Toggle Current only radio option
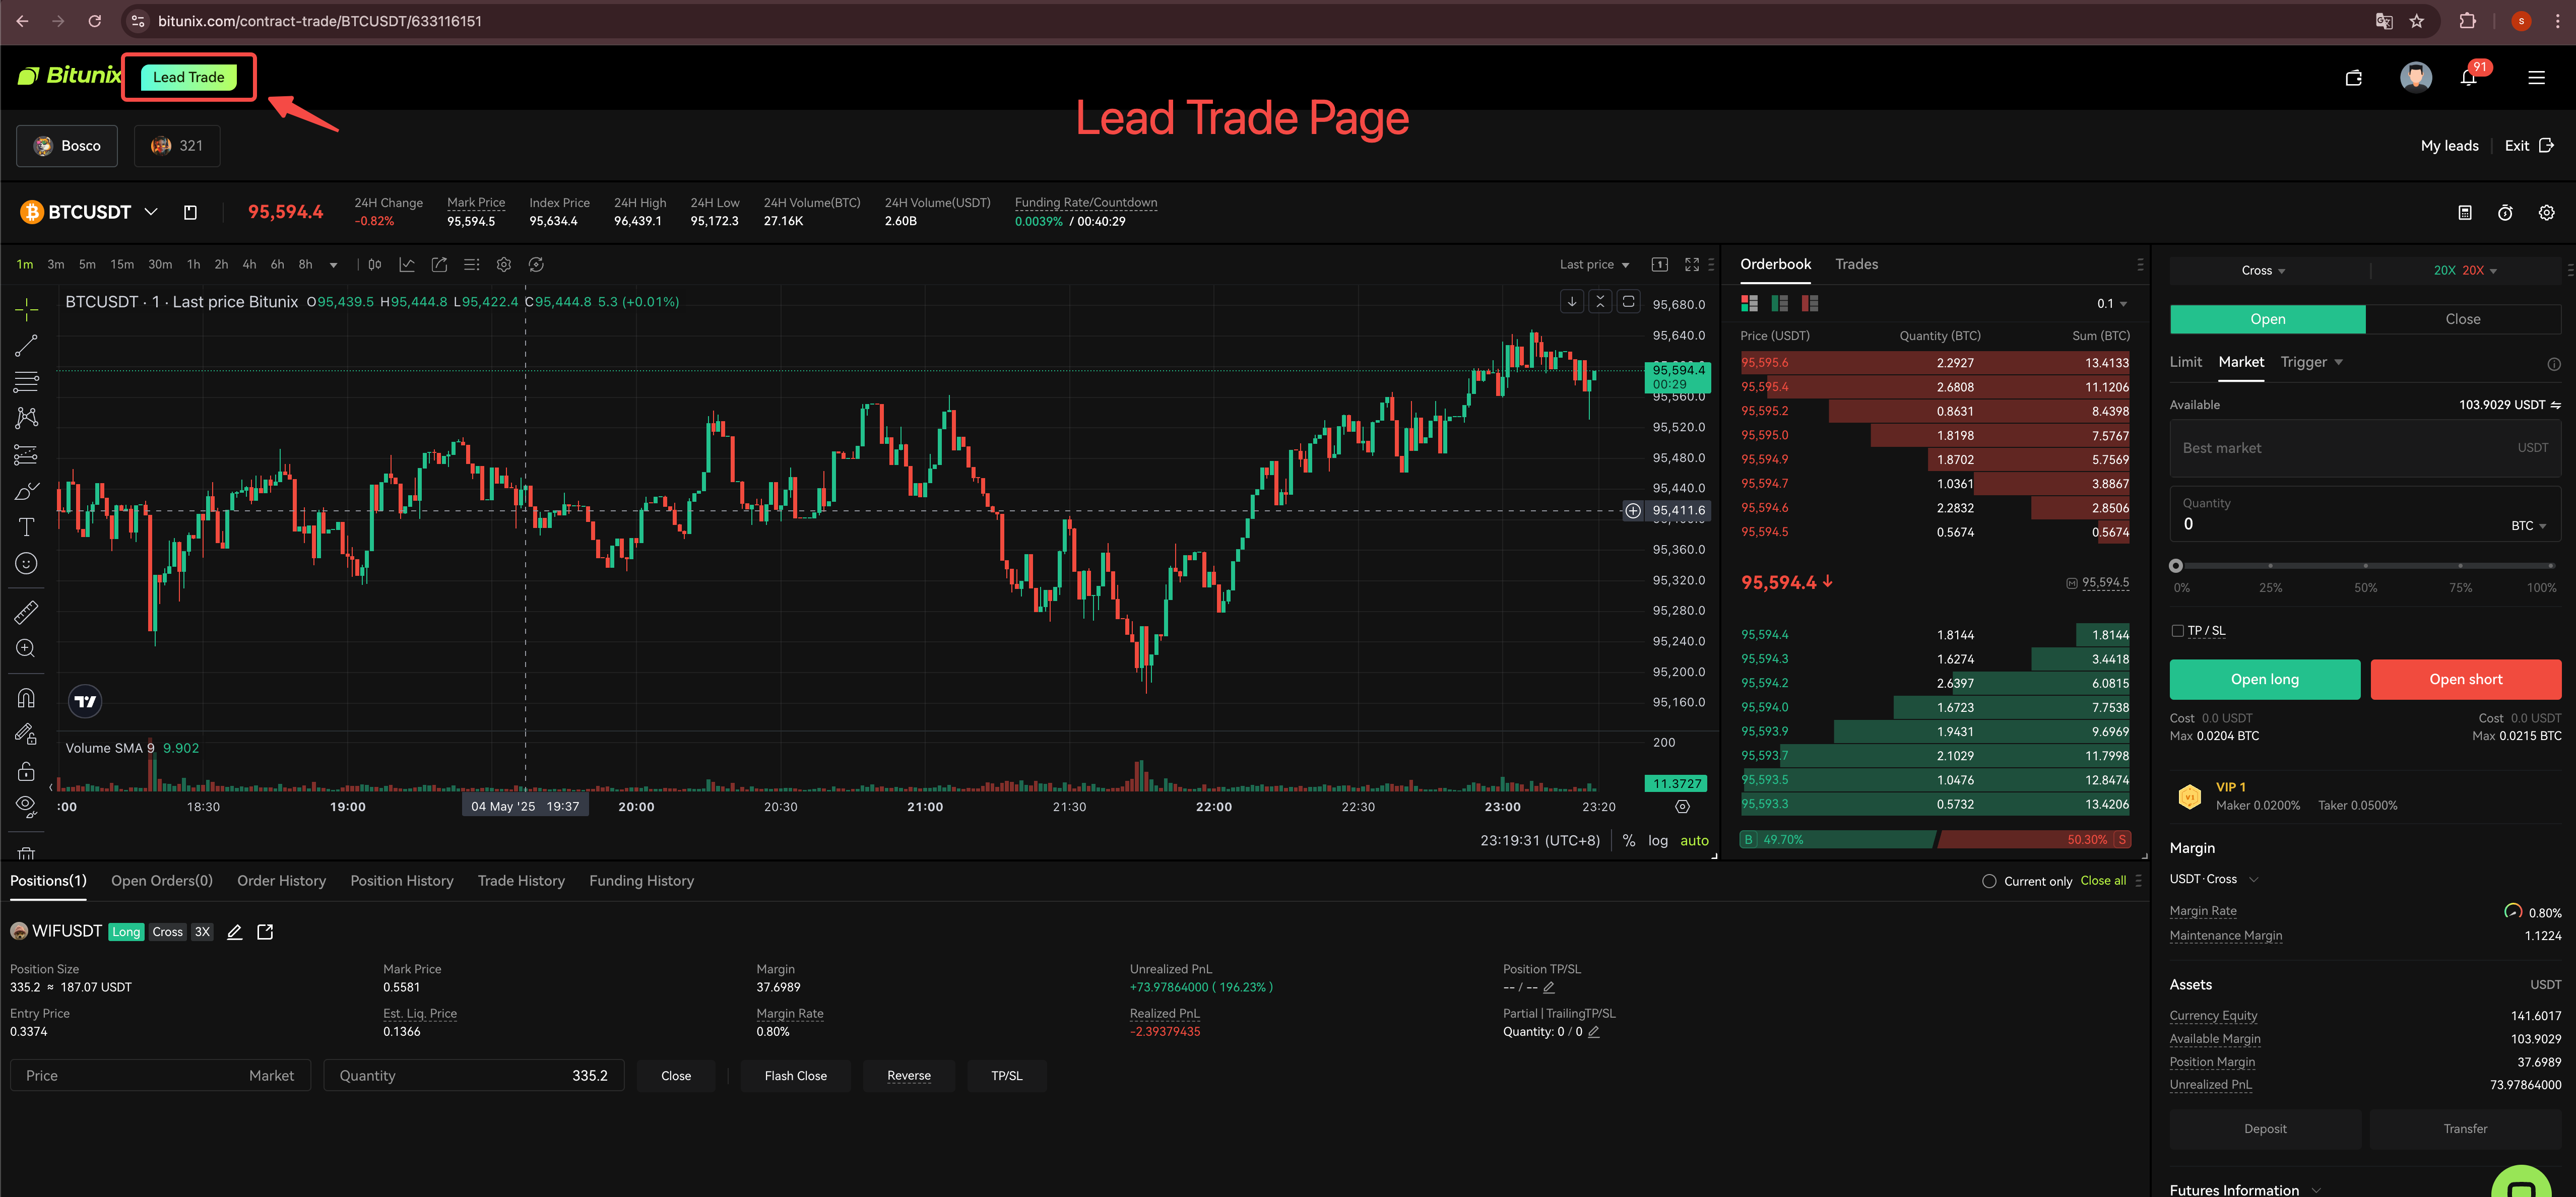The height and width of the screenshot is (1197, 2576). click(1989, 881)
